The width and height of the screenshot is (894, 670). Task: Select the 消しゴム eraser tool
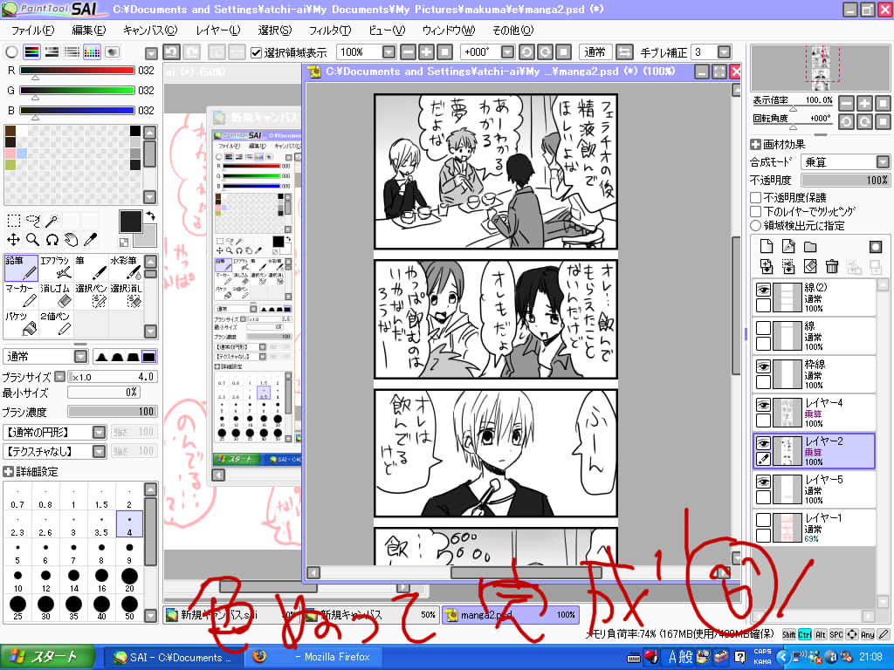coord(55,296)
